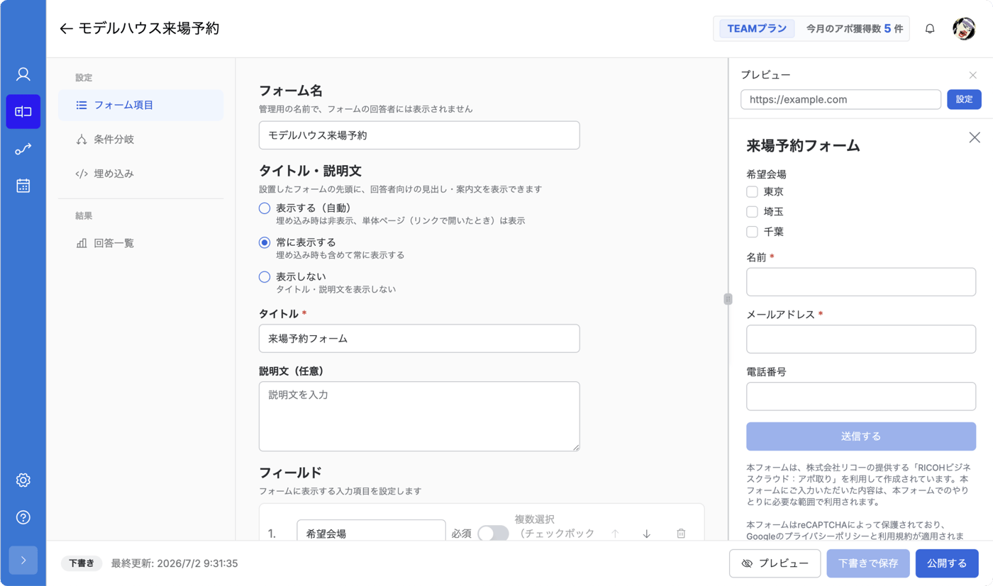Image resolution: width=993 pixels, height=586 pixels.
Task: Toggle 必須 switch for 希望会場 field
Action: pyautogui.click(x=493, y=534)
